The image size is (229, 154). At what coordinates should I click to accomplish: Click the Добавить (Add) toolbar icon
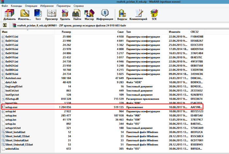coord(9,15)
